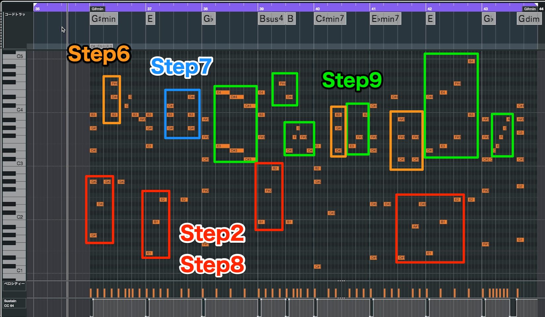
Task: Click bar 40 in the ruler
Action: tap(317, 9)
